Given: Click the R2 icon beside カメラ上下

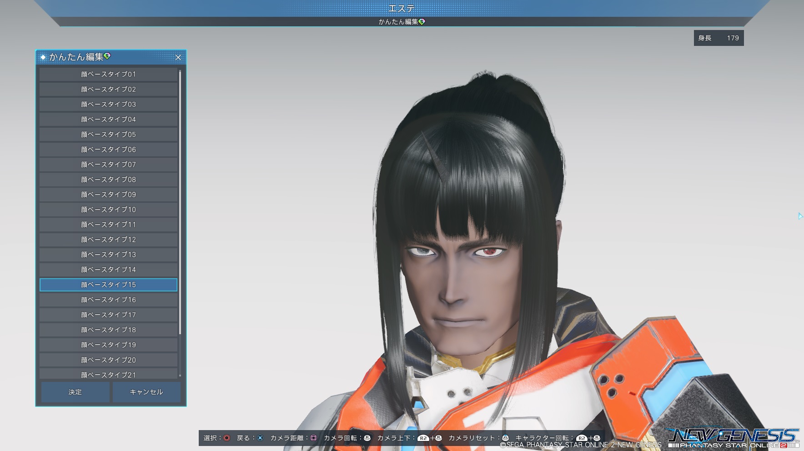Looking at the screenshot, I should [x=423, y=438].
